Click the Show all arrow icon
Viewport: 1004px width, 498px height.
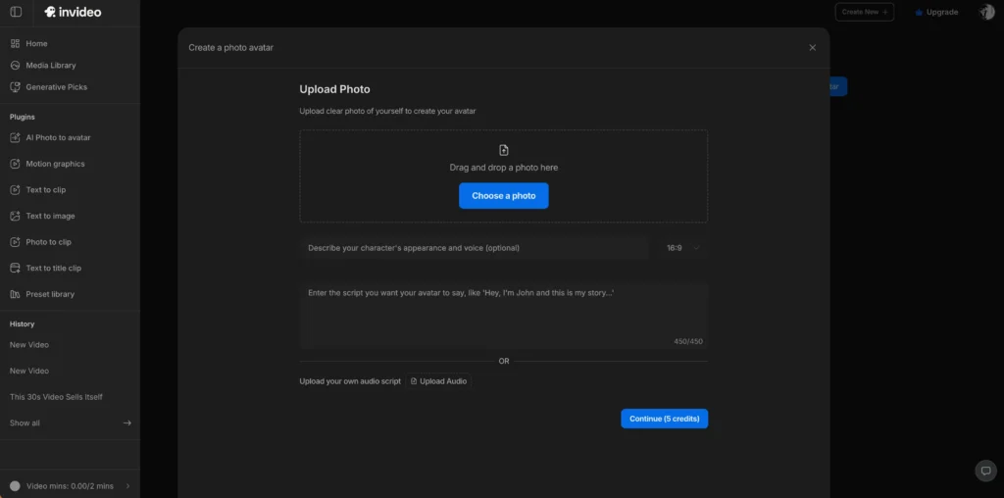126,423
